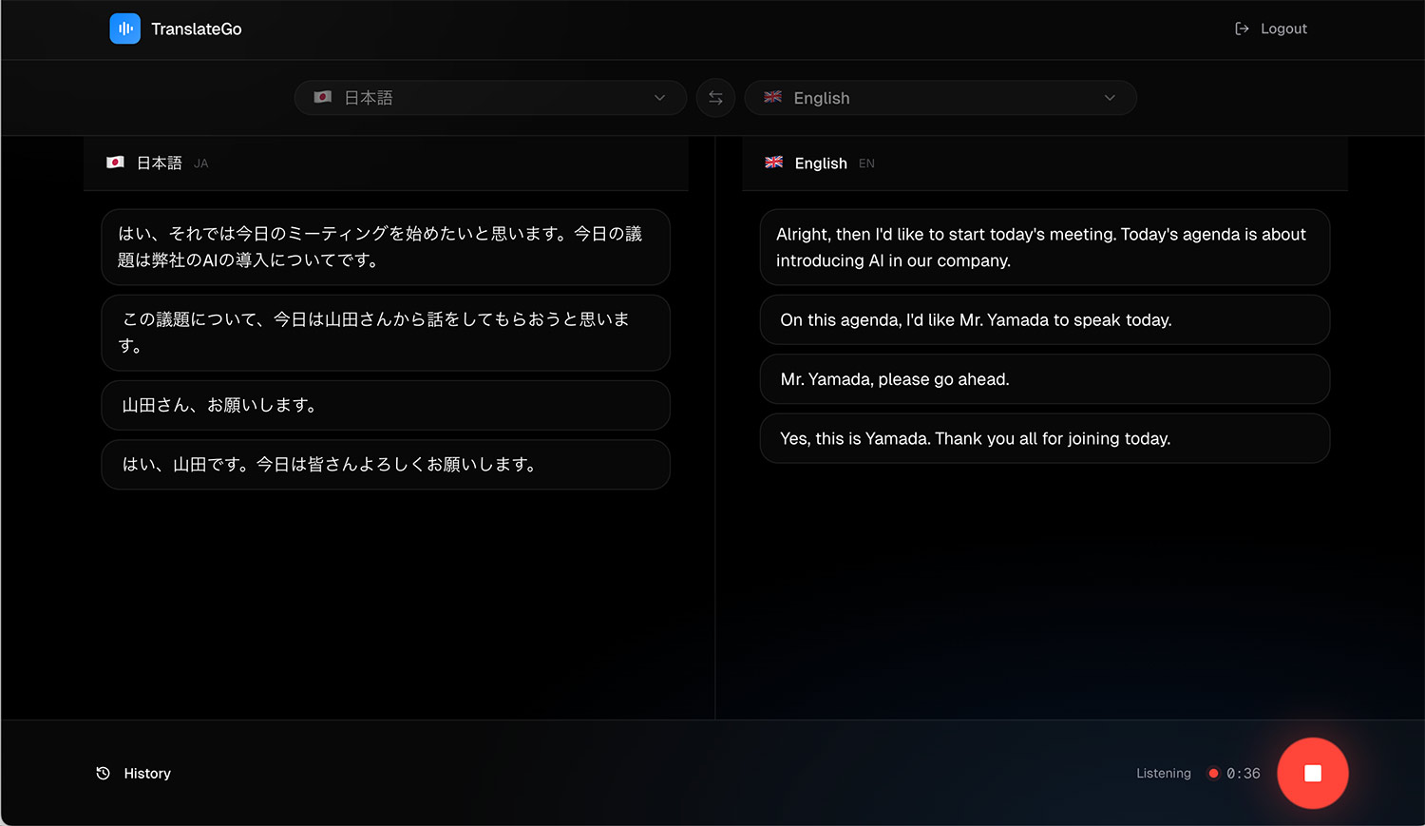The height and width of the screenshot is (826, 1425).
Task: Expand the 日本語 dropdown chevron
Action: click(660, 98)
